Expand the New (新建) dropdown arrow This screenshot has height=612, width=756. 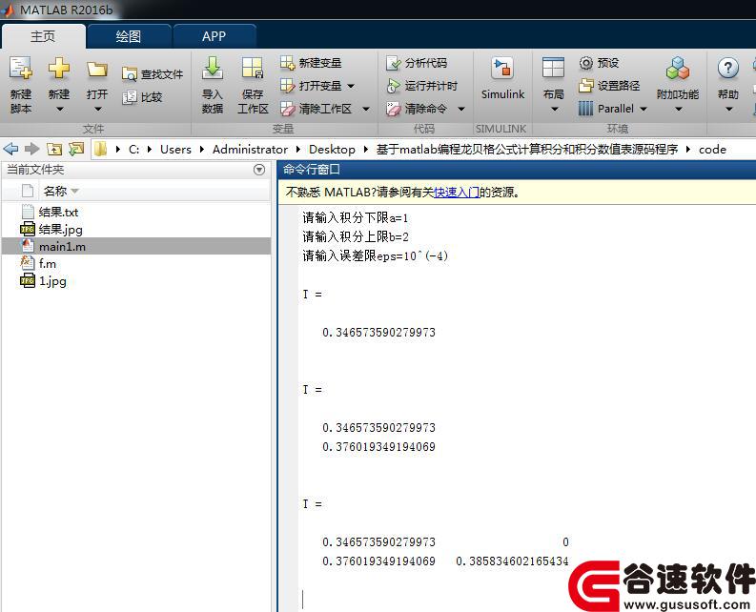pyautogui.click(x=59, y=110)
